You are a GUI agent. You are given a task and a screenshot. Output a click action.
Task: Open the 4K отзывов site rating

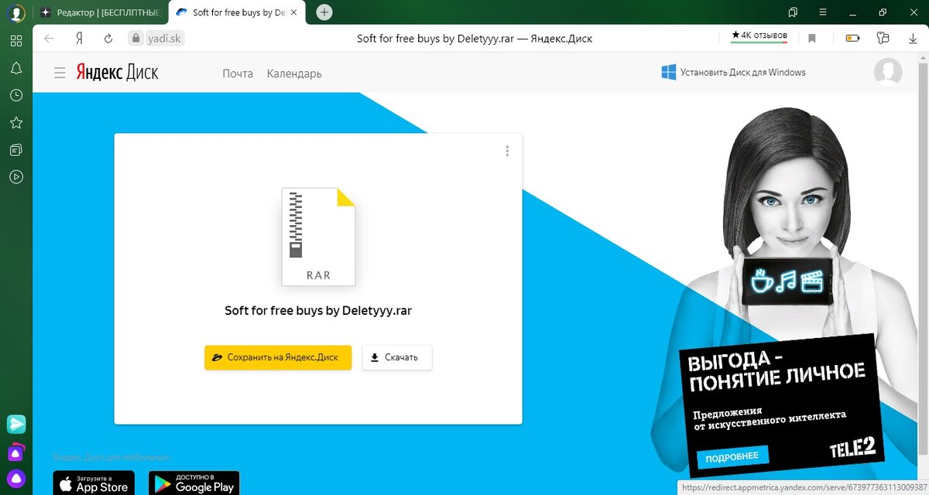pos(759,36)
